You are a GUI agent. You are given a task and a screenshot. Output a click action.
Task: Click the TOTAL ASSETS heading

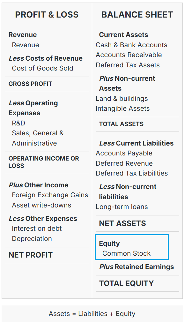pos(121,124)
